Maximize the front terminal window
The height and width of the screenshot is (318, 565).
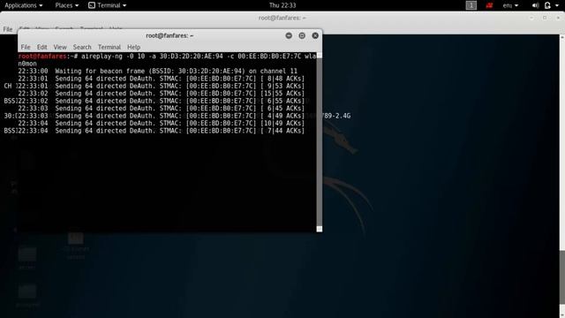(302, 35)
